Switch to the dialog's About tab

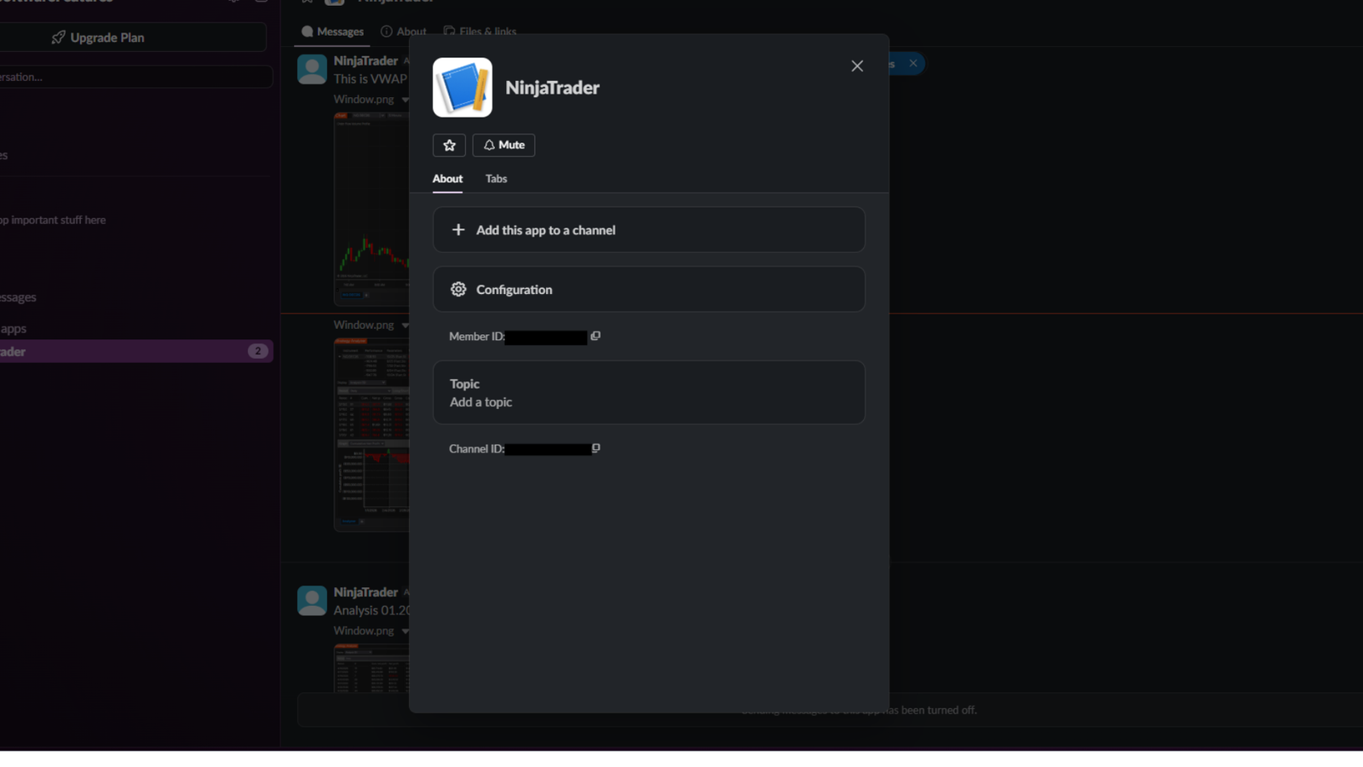(x=447, y=179)
